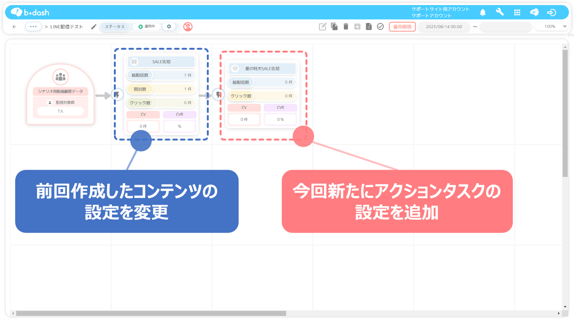Click the CVR label in the SALE告知 card
574x322 pixels.
click(x=179, y=115)
